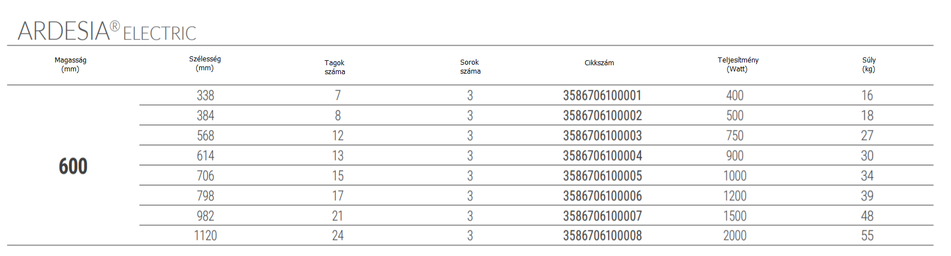Screen dimensions: 951x256
Task: Select article number 3586706100001
Action: [602, 95]
